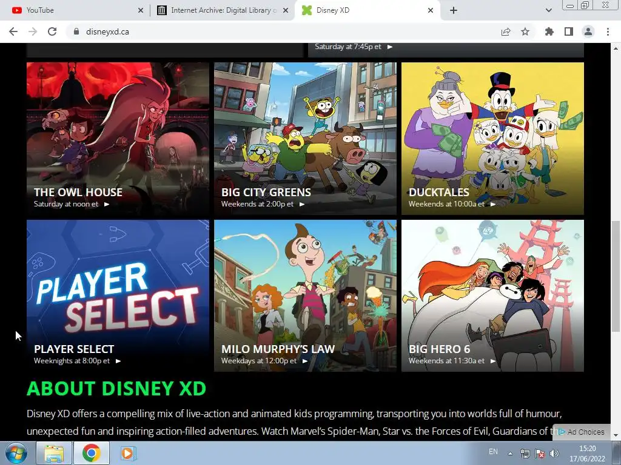Click the Chrome taskbar icon
This screenshot has width=621, height=465.
click(91, 453)
